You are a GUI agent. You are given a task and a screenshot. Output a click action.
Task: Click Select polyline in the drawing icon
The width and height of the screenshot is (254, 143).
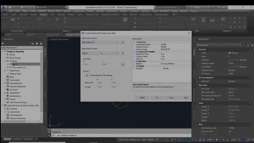[x=87, y=75]
